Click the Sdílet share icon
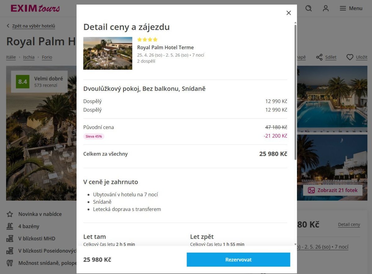The image size is (372, 274). 319,57
